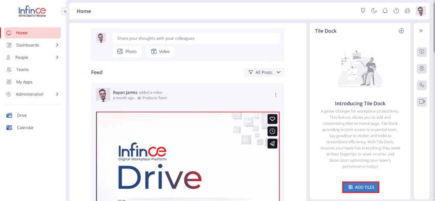
Task: Go to Home in sidebar
Action: point(32,33)
